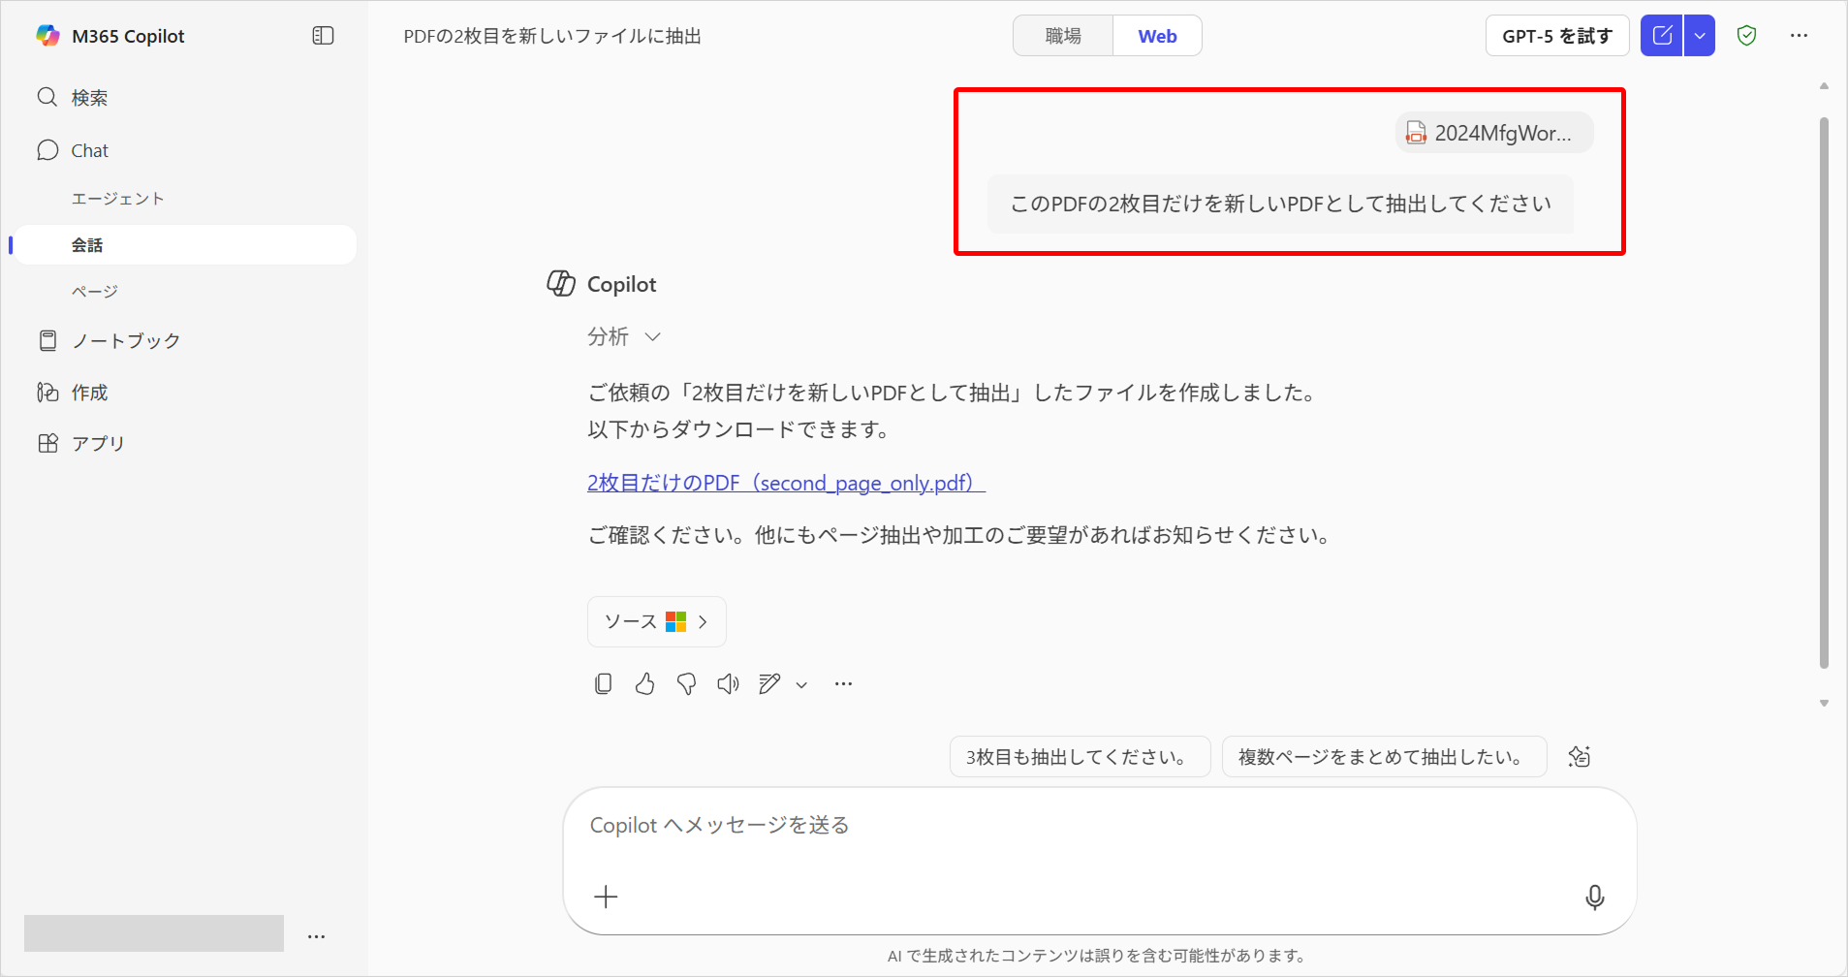
Task: Toggle the sidebar collapse panel icon
Action: click(323, 36)
